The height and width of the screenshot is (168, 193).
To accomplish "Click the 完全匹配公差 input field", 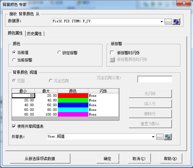I will click(x=155, y=79).
